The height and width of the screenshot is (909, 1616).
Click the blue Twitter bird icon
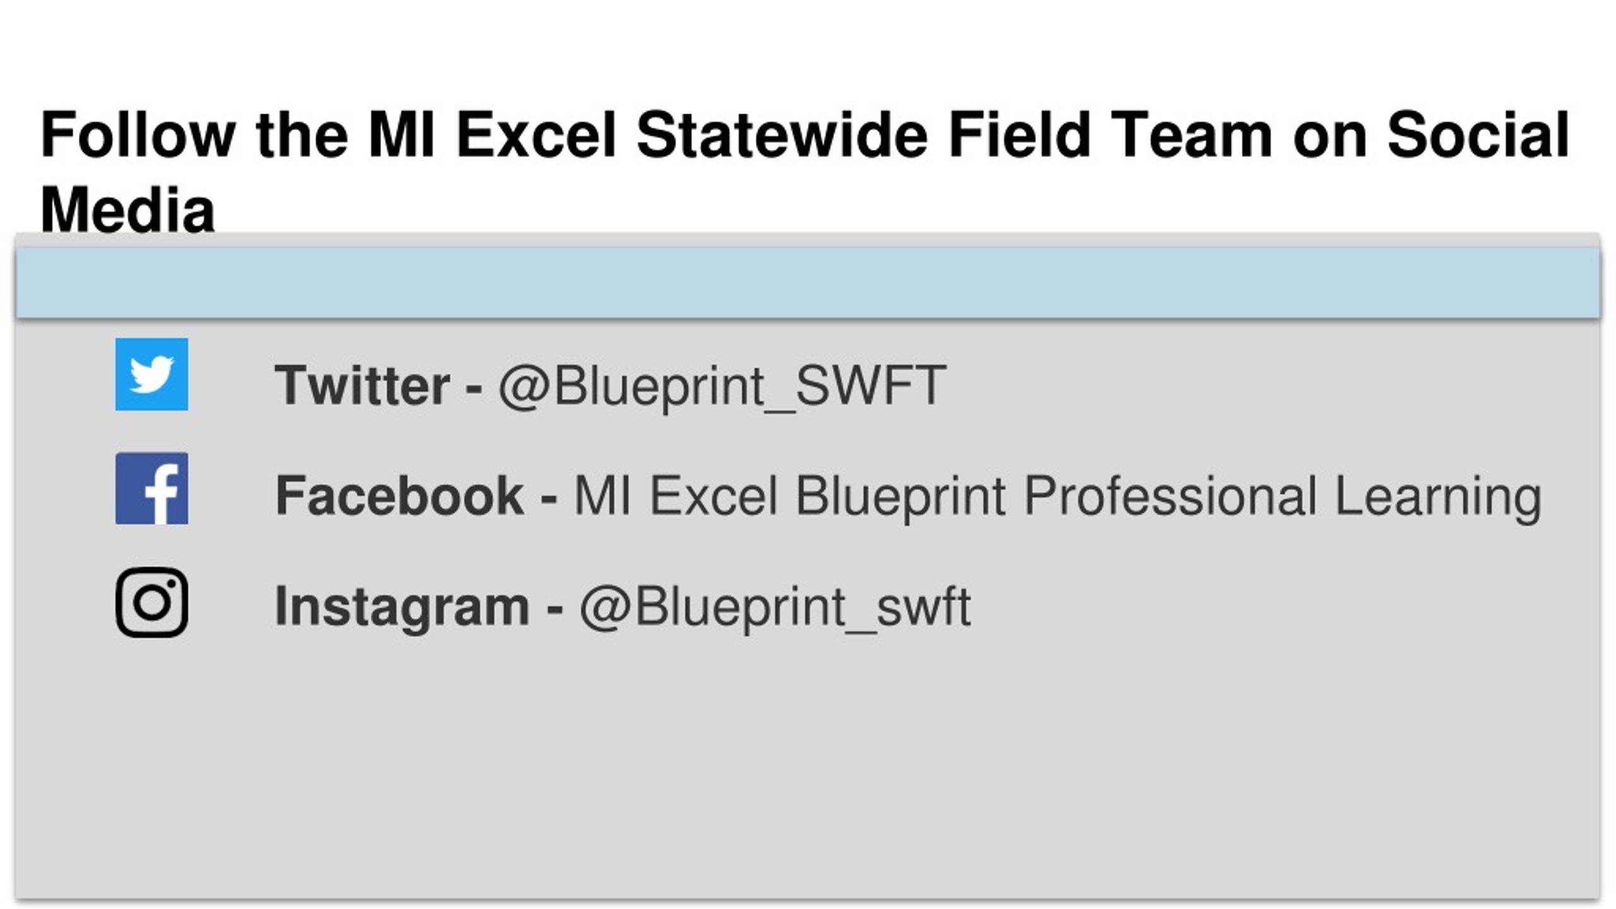click(151, 374)
